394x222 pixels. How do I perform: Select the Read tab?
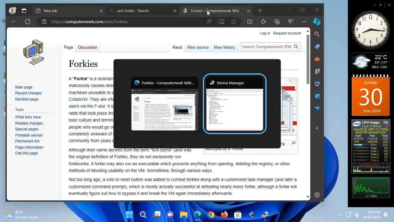177,47
